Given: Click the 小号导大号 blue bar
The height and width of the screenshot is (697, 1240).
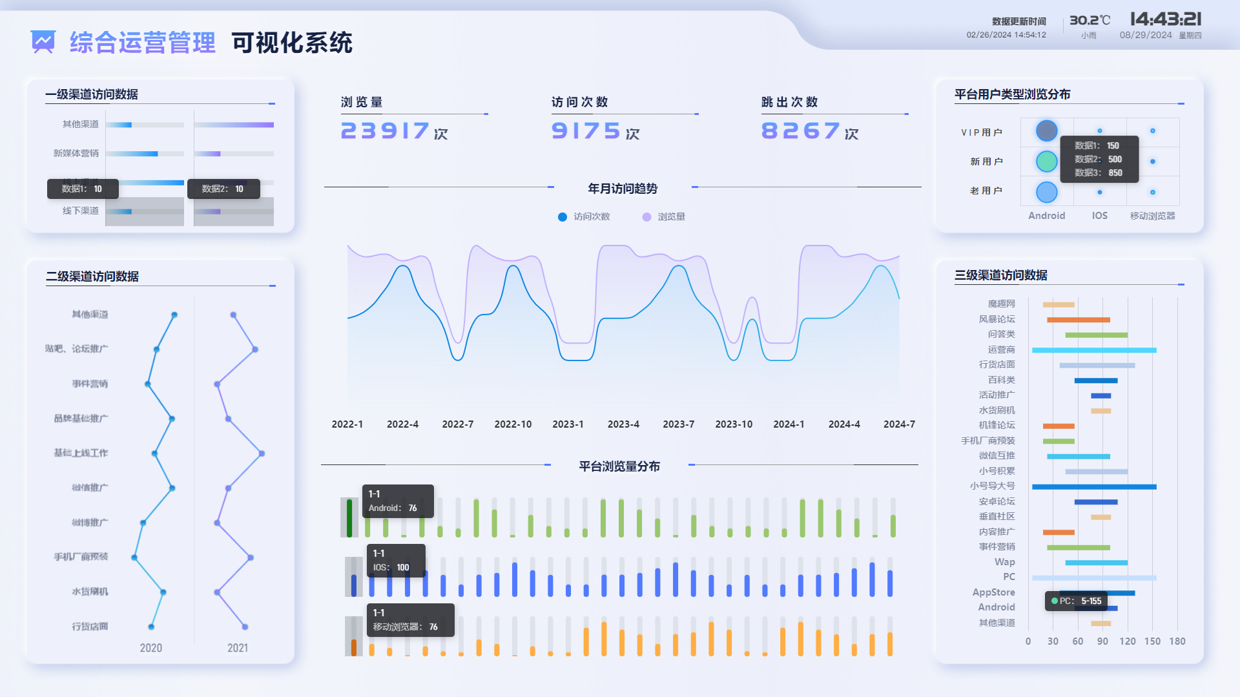Looking at the screenshot, I should pos(1094,486).
